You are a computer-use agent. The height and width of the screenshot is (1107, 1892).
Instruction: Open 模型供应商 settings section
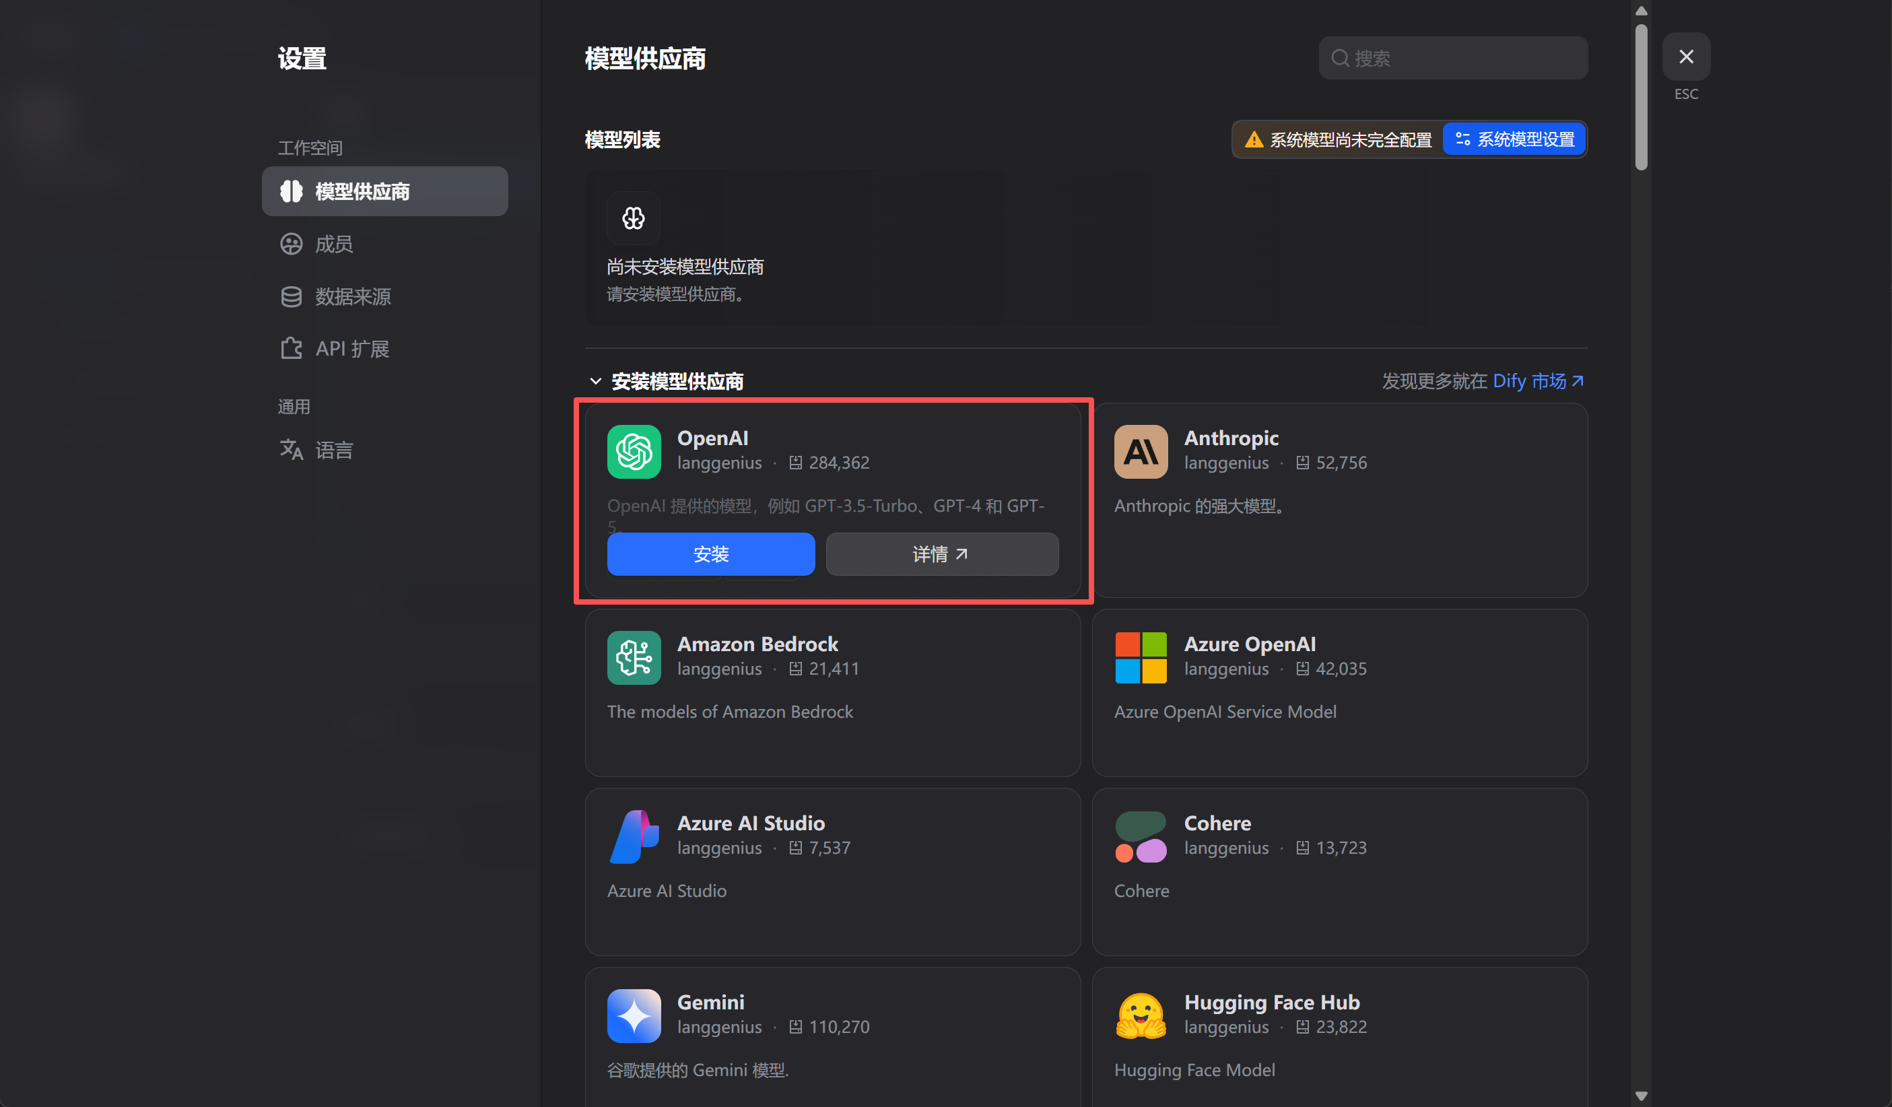click(384, 191)
